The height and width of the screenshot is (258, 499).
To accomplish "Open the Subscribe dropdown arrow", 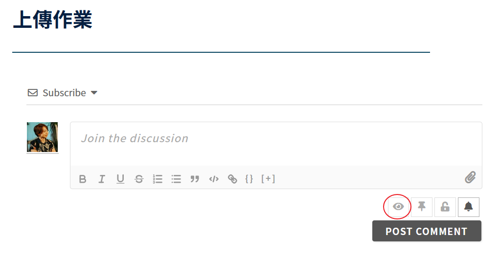I will 94,93.
